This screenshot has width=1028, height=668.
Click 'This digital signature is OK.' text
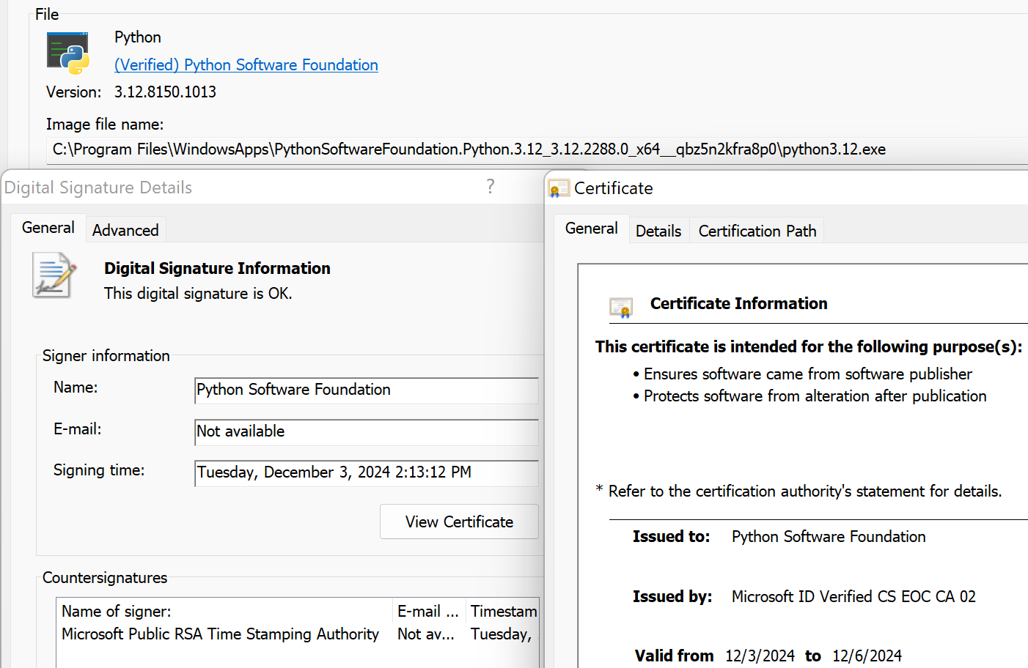(x=198, y=294)
